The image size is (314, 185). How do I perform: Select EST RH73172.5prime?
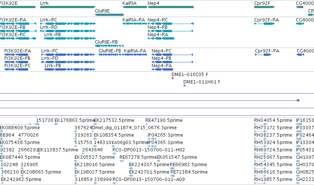click(273, 128)
